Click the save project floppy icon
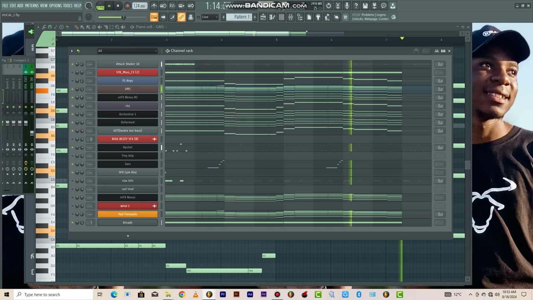This screenshot has width=533, height=300. pos(365,6)
